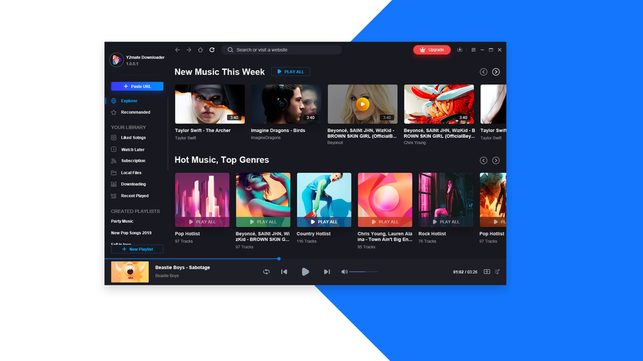Show next items in New Music This Week
Viewport: 643px width, 361px height.
click(496, 72)
